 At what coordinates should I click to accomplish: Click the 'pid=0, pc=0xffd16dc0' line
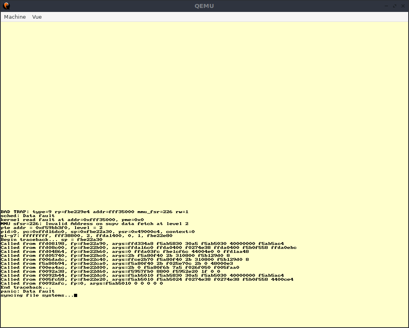97,231
